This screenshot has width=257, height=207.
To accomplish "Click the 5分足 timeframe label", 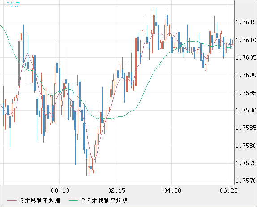I will click(x=13, y=4).
